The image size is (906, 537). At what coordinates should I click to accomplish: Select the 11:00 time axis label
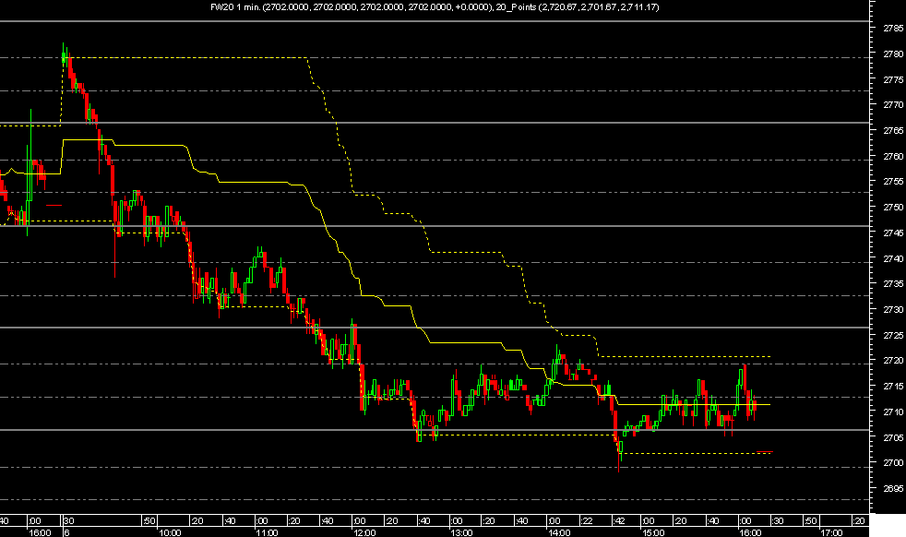[x=267, y=532]
